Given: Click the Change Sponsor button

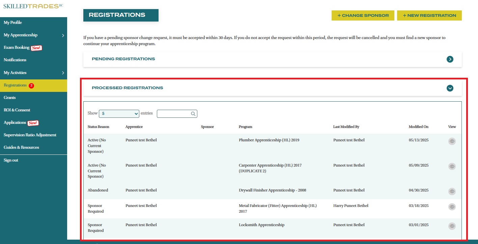Looking at the screenshot, I should coord(363,15).
